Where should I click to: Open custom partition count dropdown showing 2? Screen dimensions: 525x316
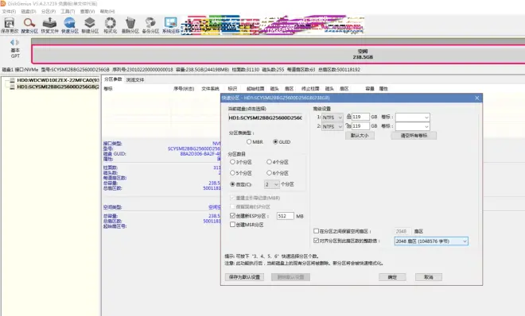click(271, 184)
